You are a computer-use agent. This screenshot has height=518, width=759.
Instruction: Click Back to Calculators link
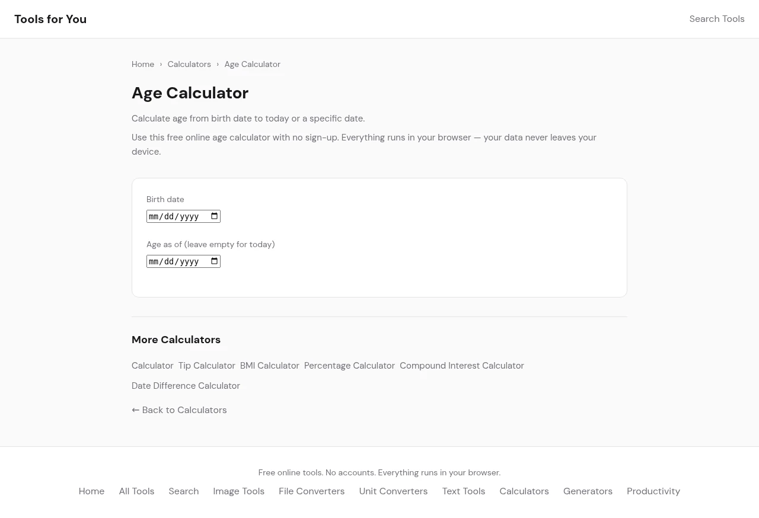tap(179, 410)
